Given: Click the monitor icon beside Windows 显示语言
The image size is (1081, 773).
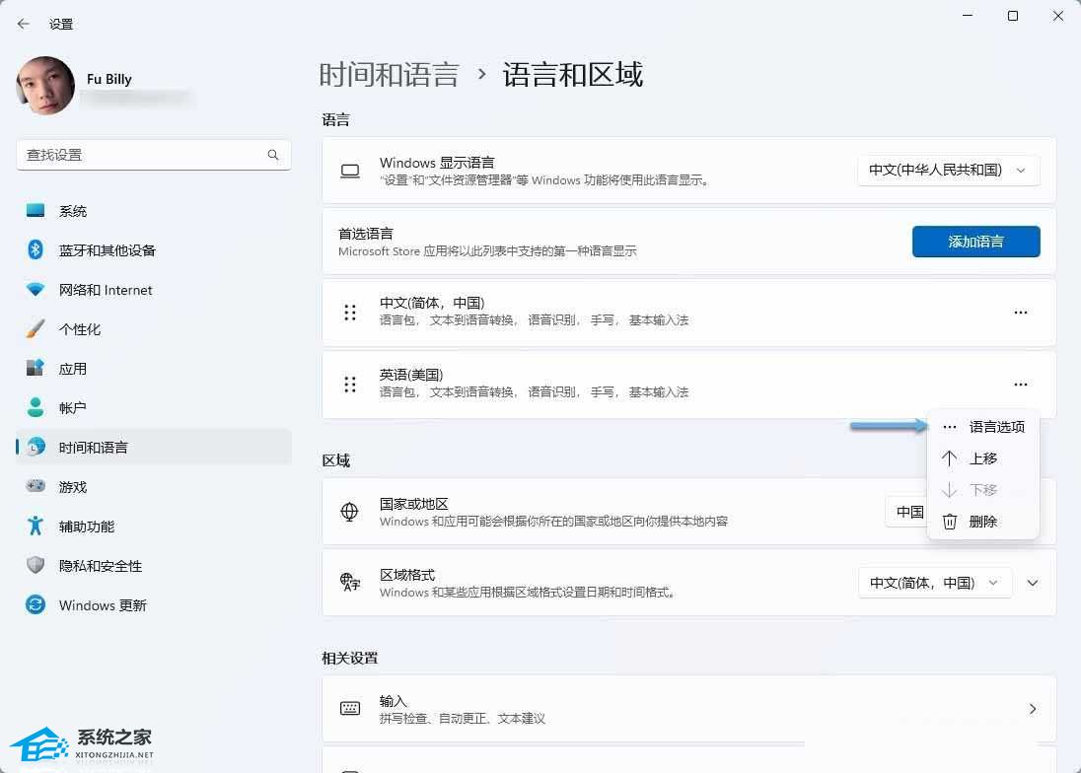Looking at the screenshot, I should point(350,171).
